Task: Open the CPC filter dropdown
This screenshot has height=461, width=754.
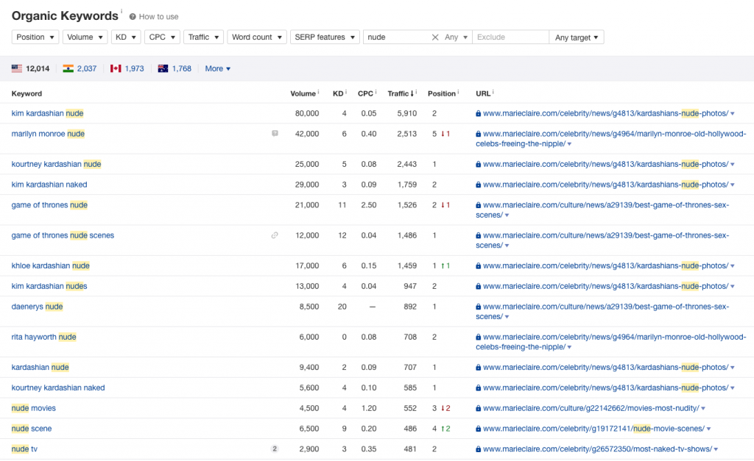Action: [x=162, y=37]
